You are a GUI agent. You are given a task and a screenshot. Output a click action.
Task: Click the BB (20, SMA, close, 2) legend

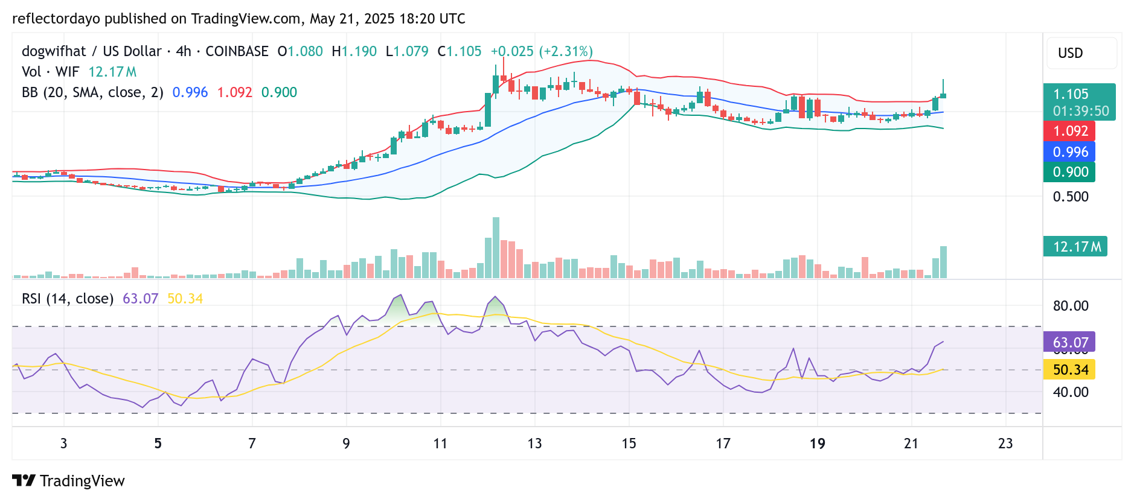point(93,92)
